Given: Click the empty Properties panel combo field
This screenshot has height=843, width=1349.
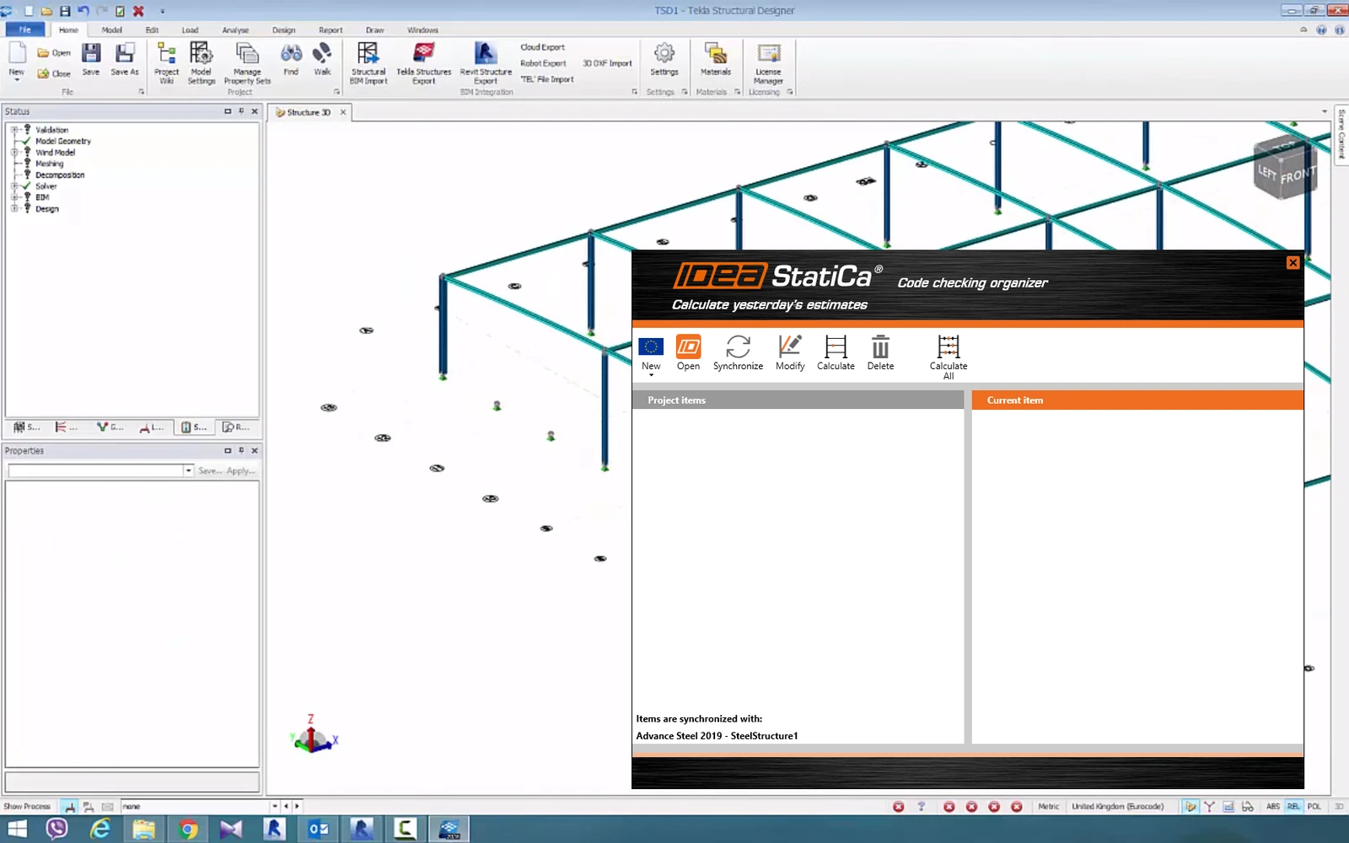Looking at the screenshot, I should pos(95,470).
